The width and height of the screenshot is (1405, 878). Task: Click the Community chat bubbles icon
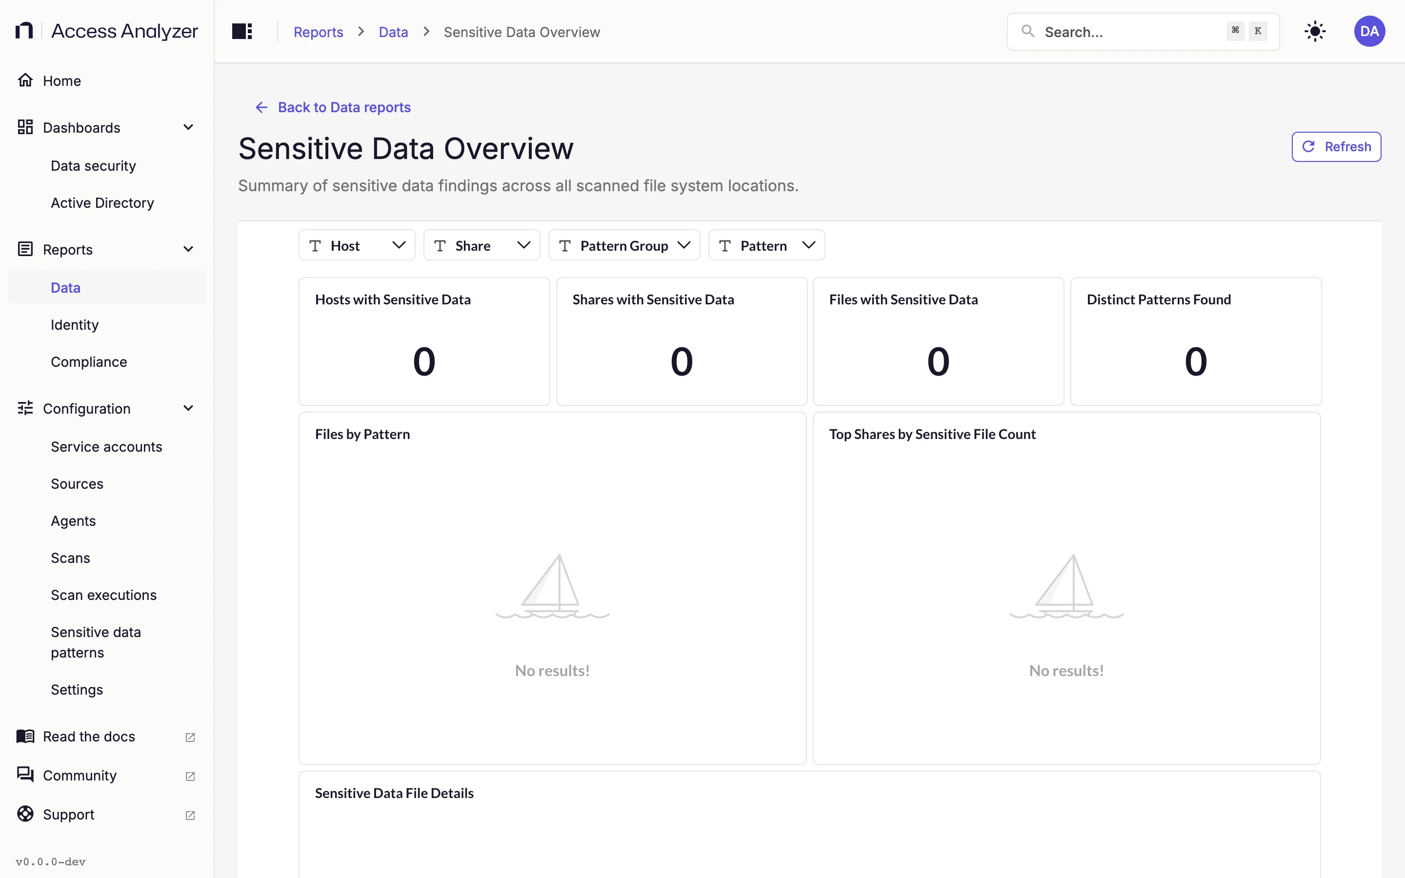(x=25, y=775)
